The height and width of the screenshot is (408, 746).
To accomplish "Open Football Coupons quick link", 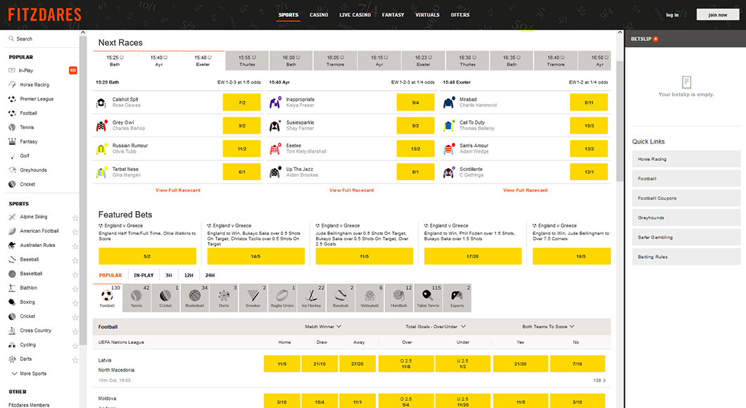I will pyautogui.click(x=686, y=198).
